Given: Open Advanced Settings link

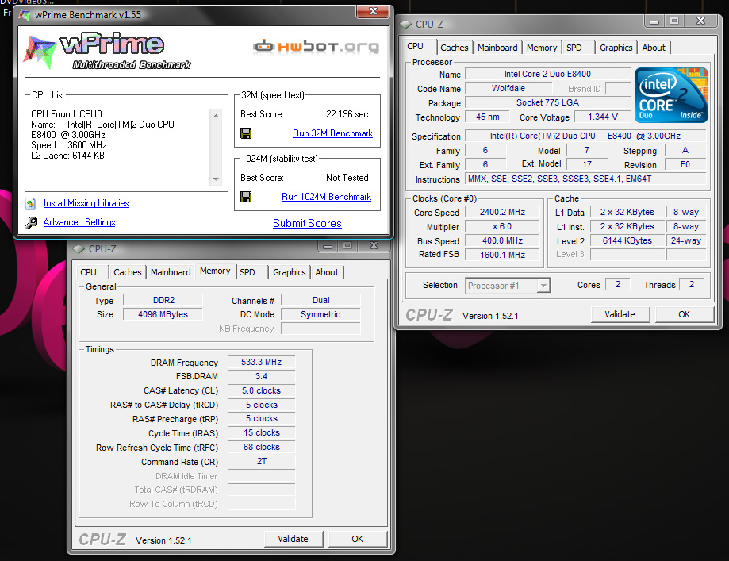Looking at the screenshot, I should point(79,222).
